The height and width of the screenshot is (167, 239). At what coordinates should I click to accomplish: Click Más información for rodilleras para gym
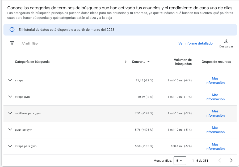pos(215,113)
